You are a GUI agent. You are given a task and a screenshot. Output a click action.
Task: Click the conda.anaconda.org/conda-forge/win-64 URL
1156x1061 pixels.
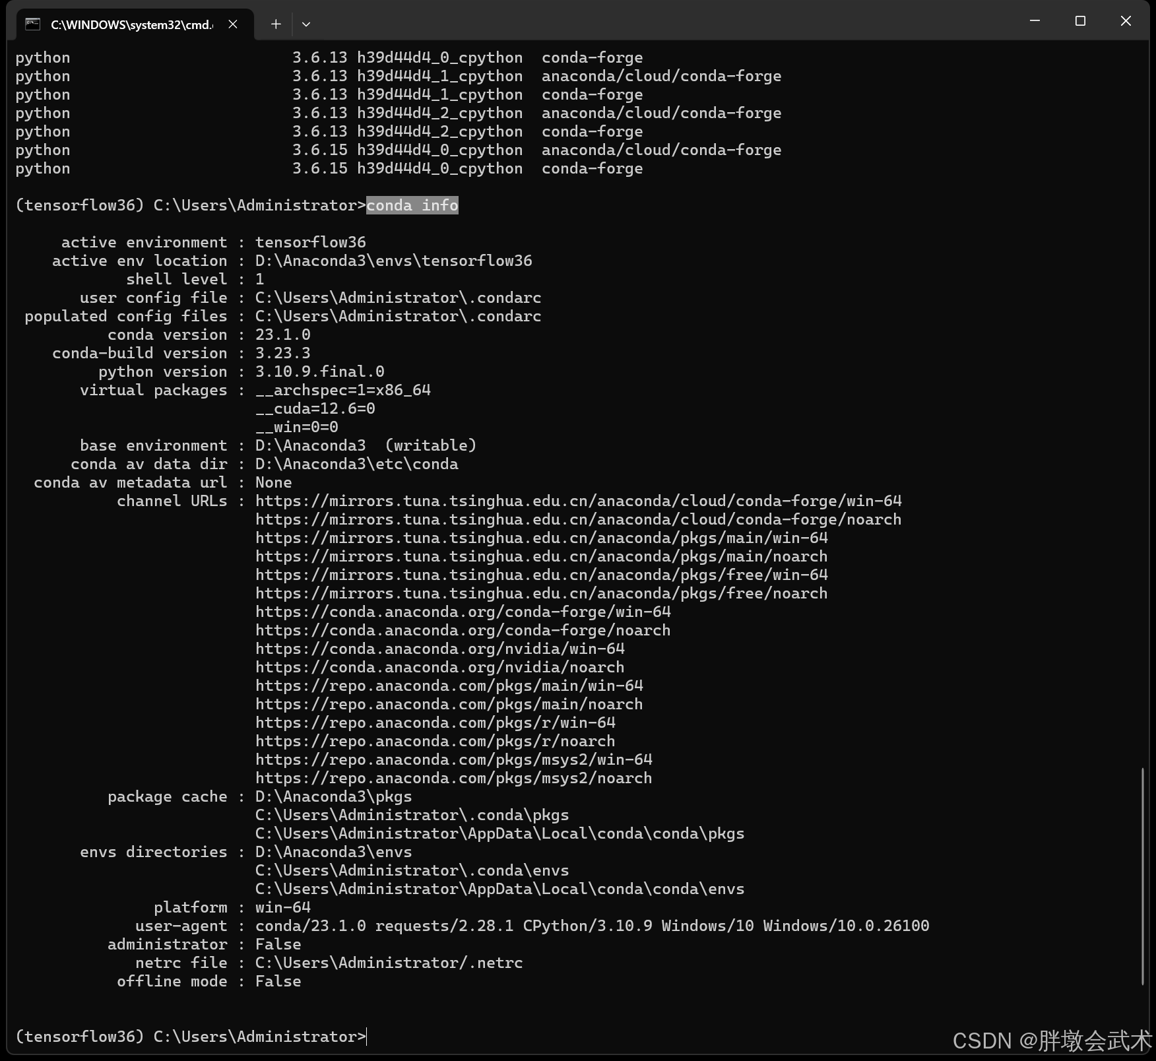pyautogui.click(x=463, y=612)
